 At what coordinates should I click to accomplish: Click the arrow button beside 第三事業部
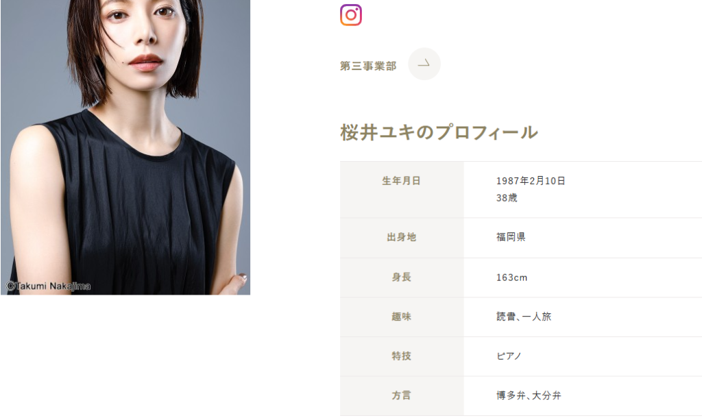pyautogui.click(x=424, y=64)
